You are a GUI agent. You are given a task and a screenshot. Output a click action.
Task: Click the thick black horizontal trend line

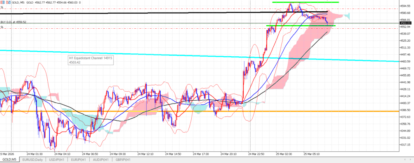tap(121, 13)
